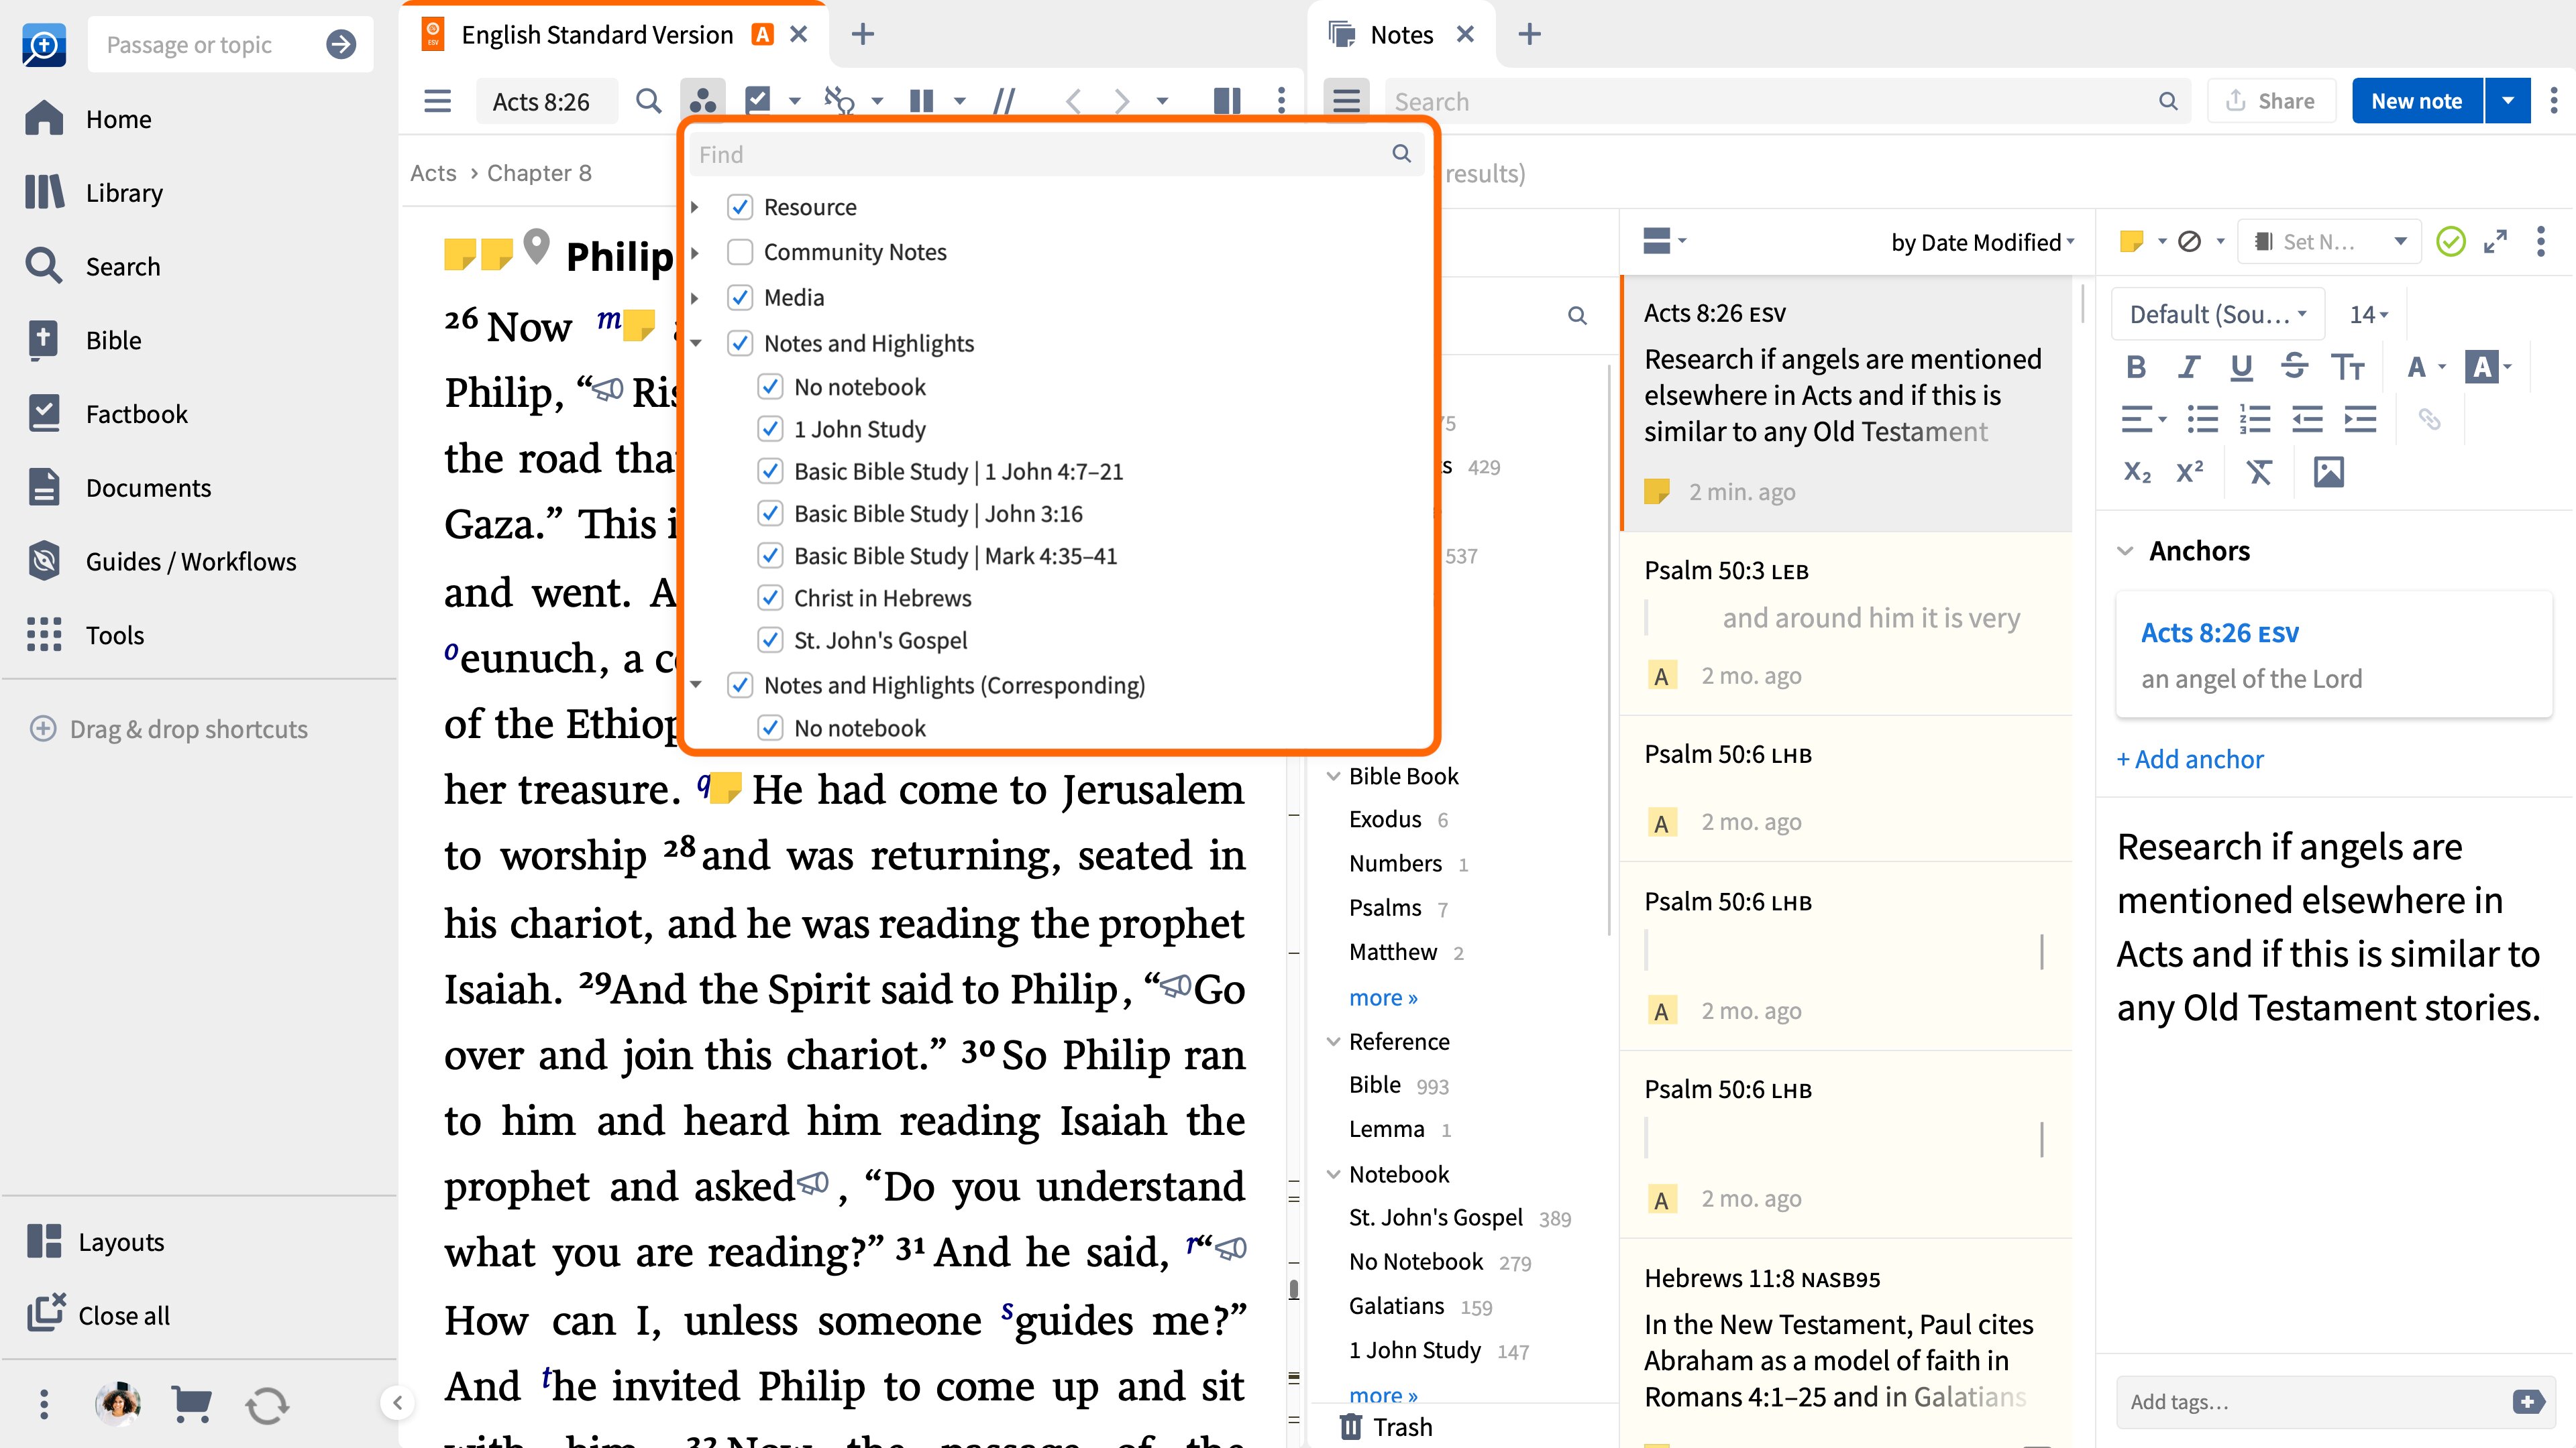Click the Add anchor link

coord(2190,758)
